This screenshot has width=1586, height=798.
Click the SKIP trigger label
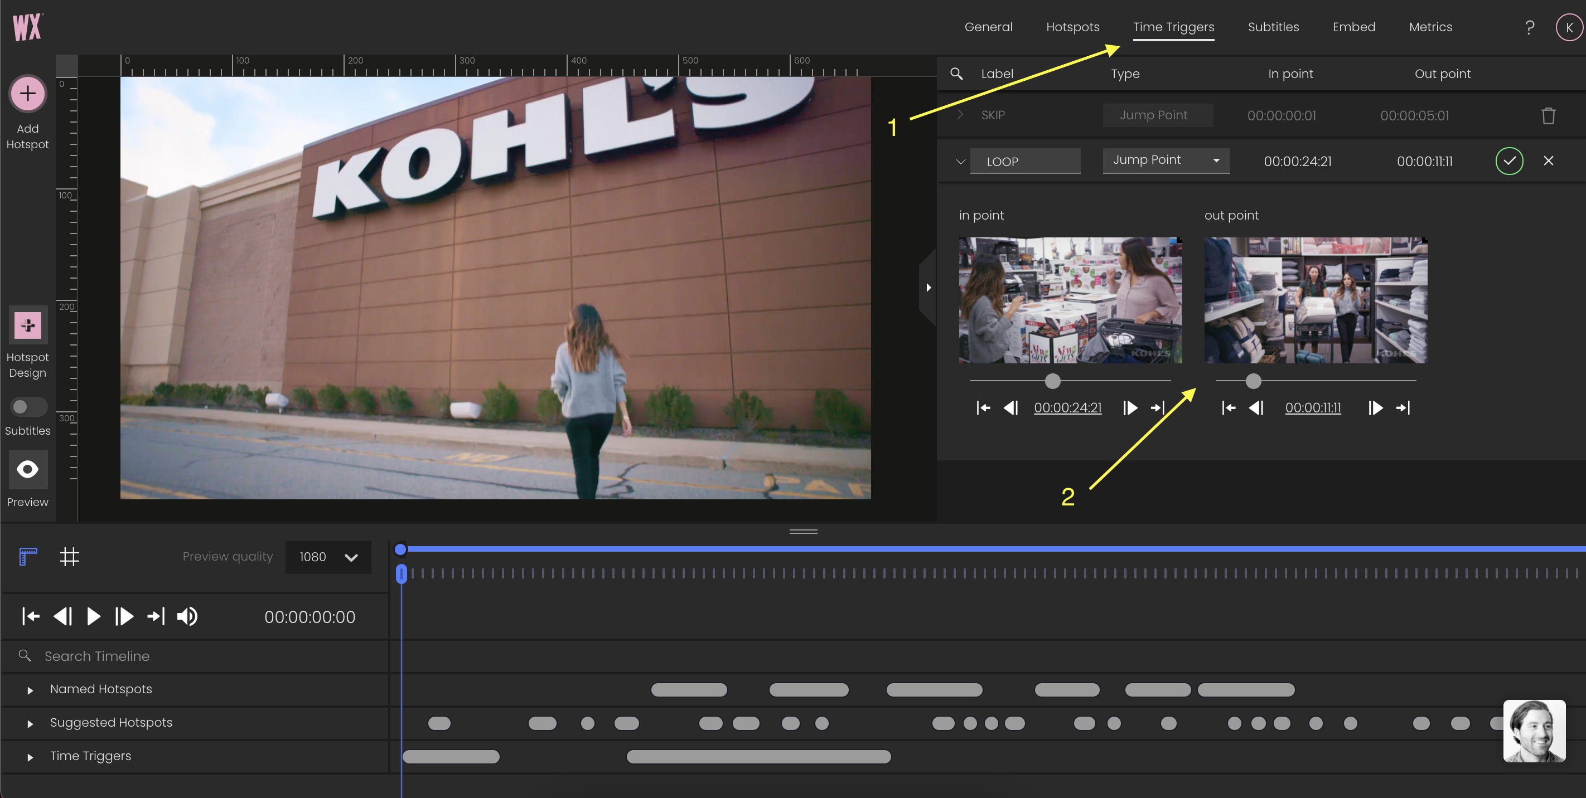coord(993,115)
